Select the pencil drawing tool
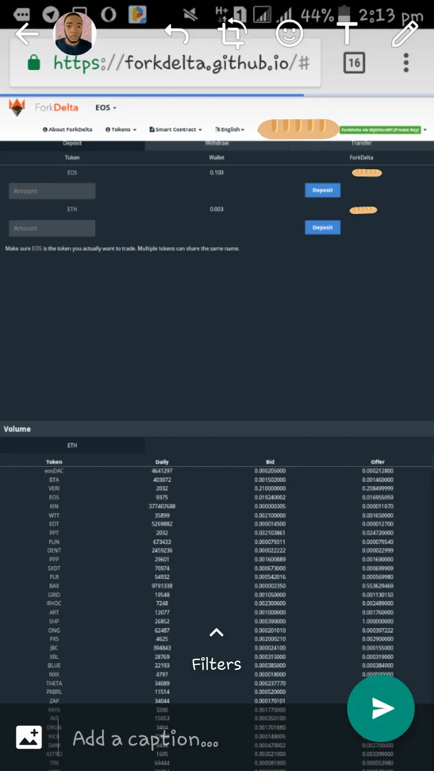Screen dimensions: 434x771 pos(405,34)
